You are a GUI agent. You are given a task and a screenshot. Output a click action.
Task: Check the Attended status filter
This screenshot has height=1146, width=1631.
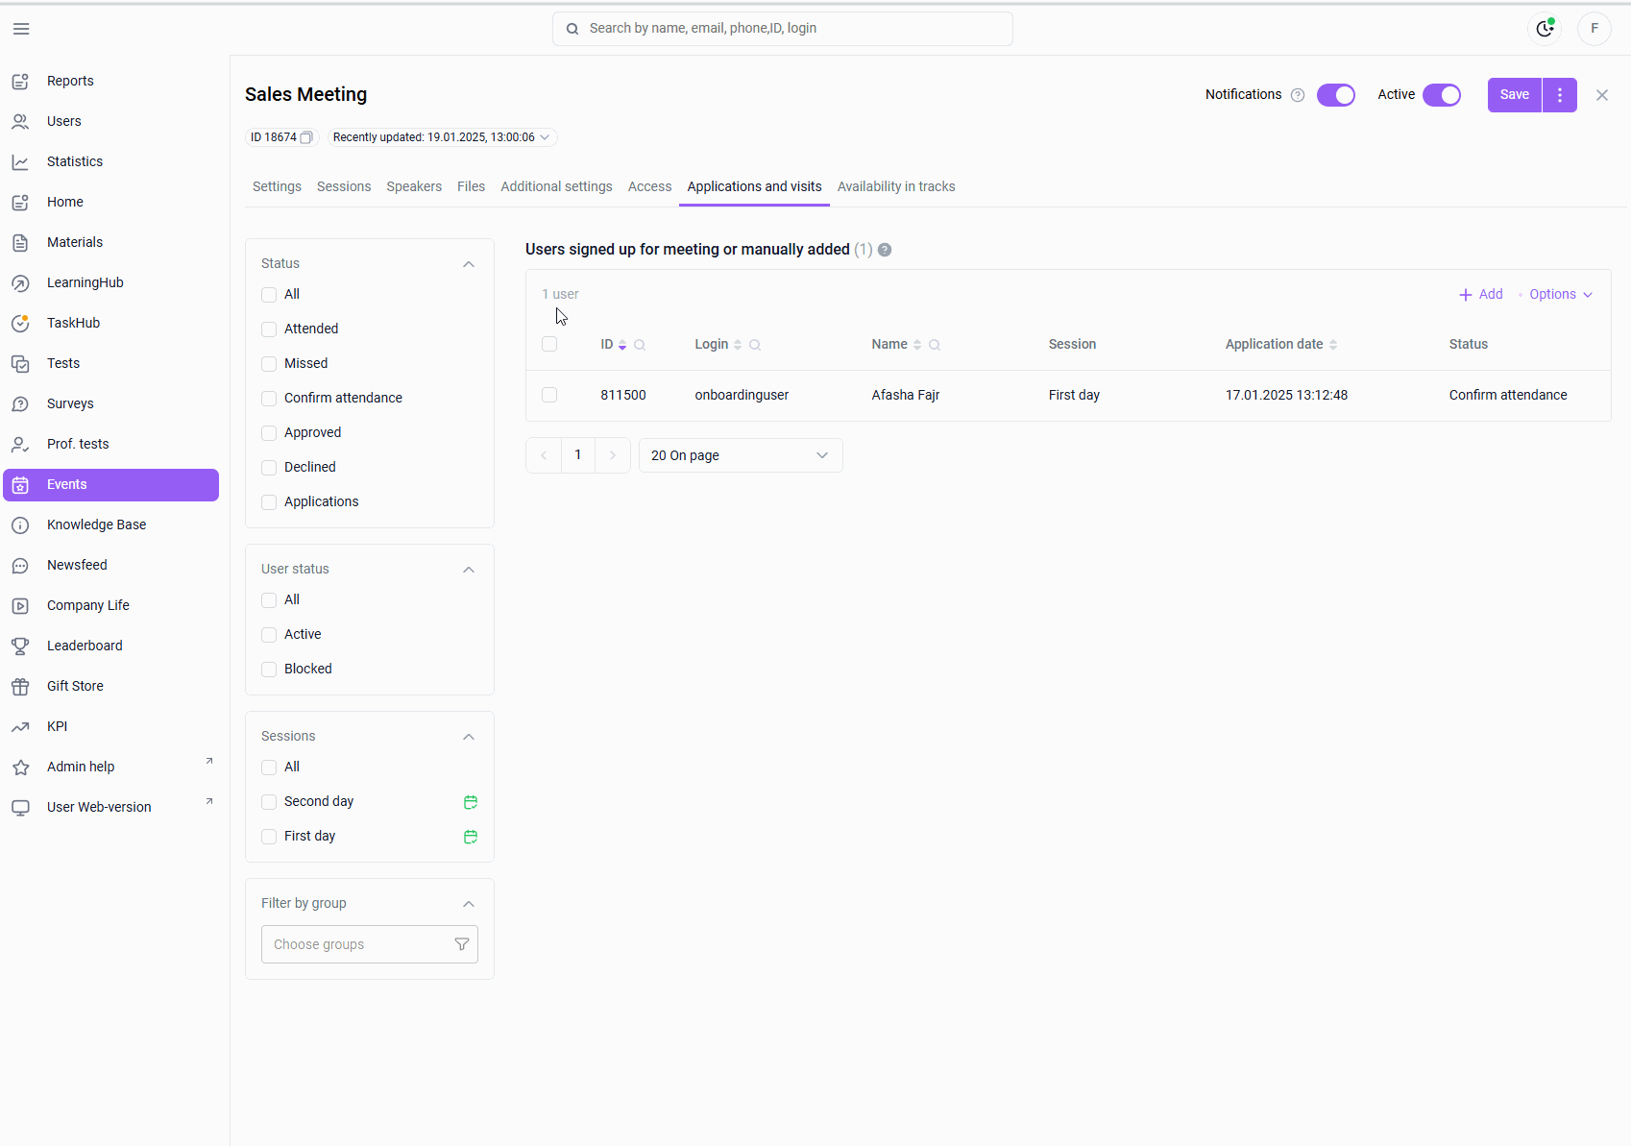click(x=269, y=329)
